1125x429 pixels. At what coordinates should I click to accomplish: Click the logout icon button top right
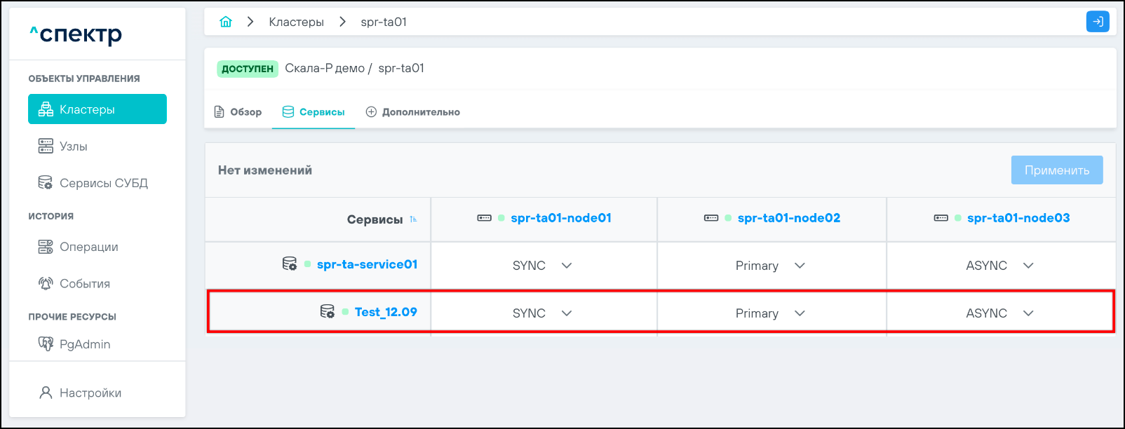click(1098, 22)
